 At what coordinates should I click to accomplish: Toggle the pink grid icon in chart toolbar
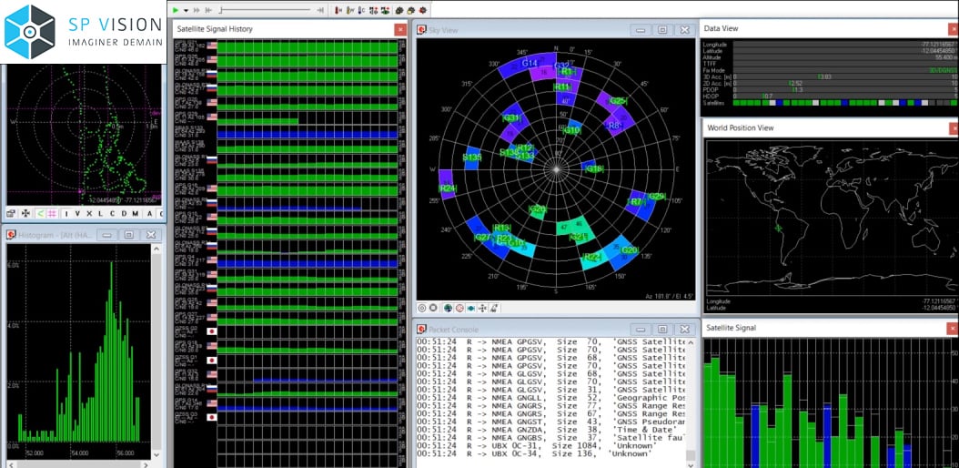pos(52,214)
